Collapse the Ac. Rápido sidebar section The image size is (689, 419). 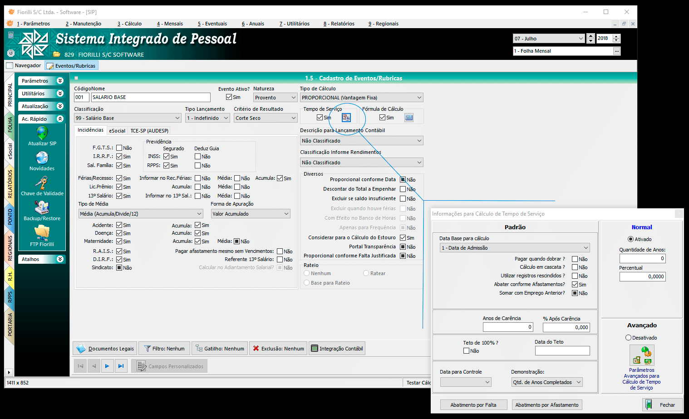pyautogui.click(x=60, y=119)
